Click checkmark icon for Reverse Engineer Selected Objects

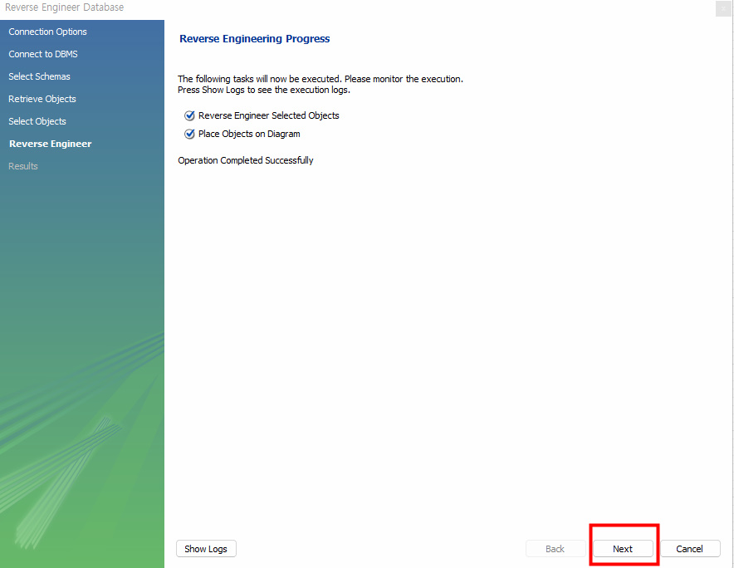coord(189,115)
